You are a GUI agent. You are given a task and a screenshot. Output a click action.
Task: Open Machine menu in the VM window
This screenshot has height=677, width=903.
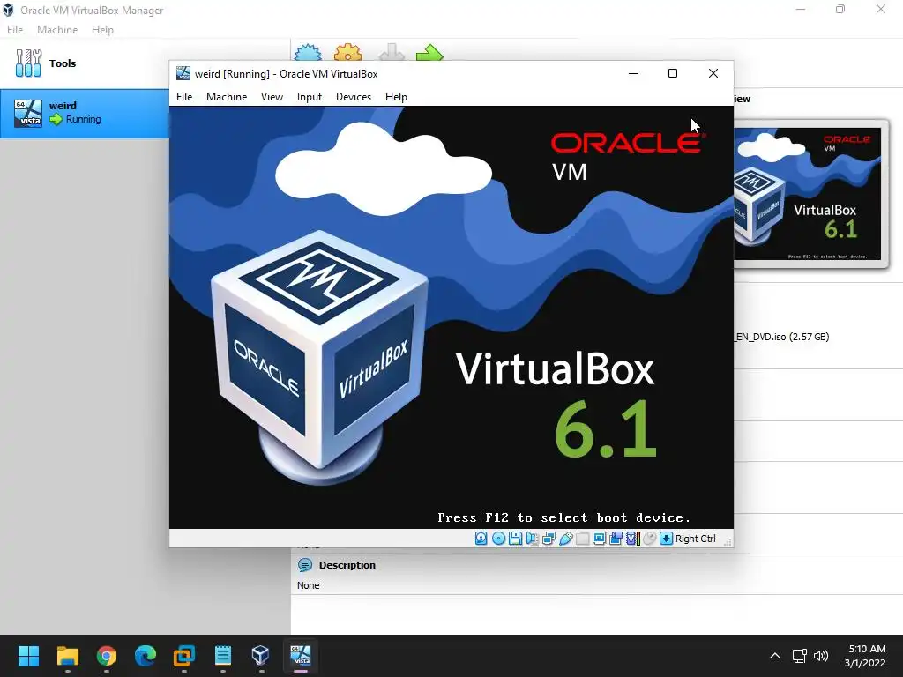pyautogui.click(x=227, y=97)
